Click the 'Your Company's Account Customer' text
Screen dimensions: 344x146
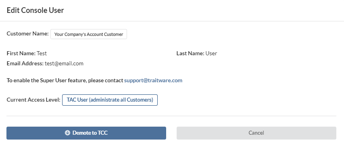pyautogui.click(x=89, y=34)
